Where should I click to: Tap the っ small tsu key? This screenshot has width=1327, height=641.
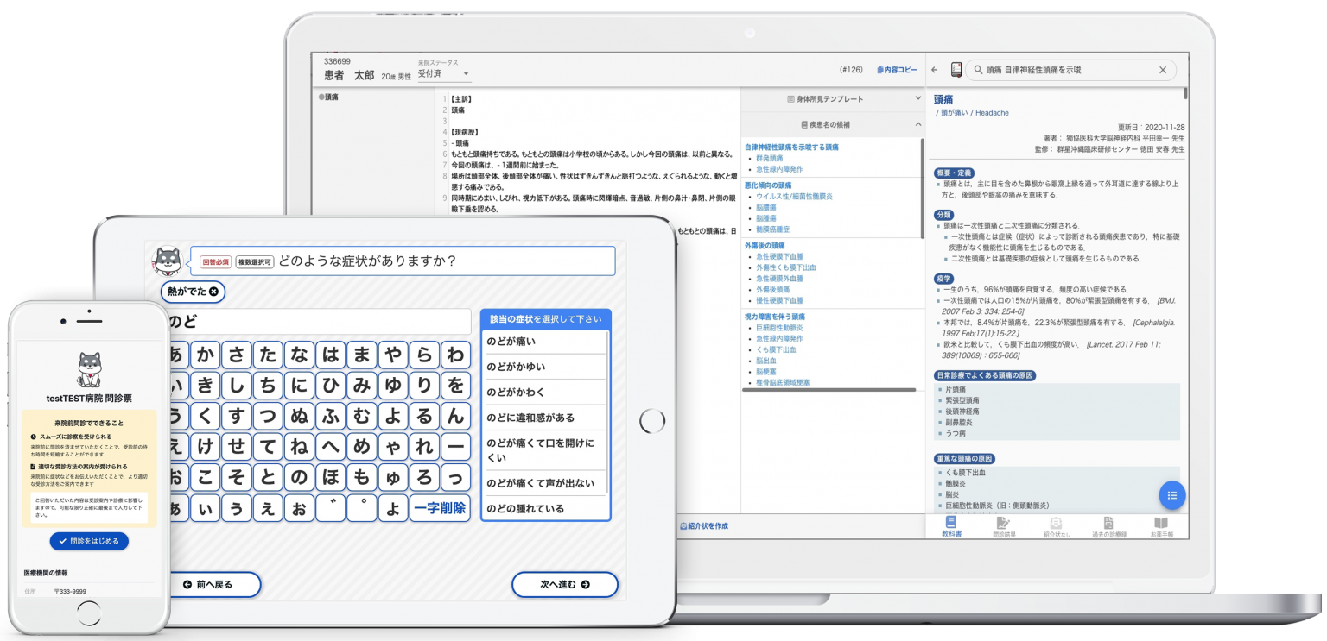(x=455, y=477)
